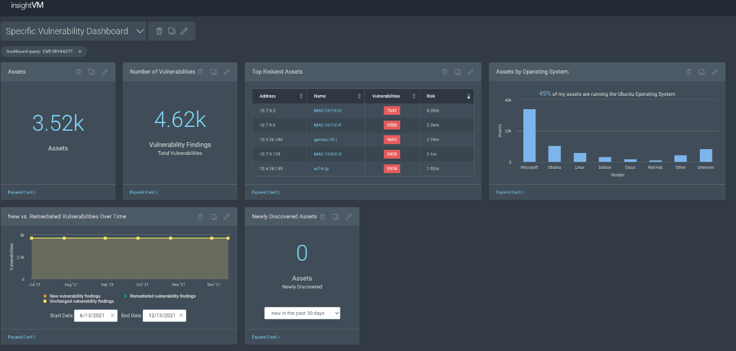Screen dimensions: 736x351
Task: Copy the Number of Vulnerabilities card
Action: pos(213,72)
